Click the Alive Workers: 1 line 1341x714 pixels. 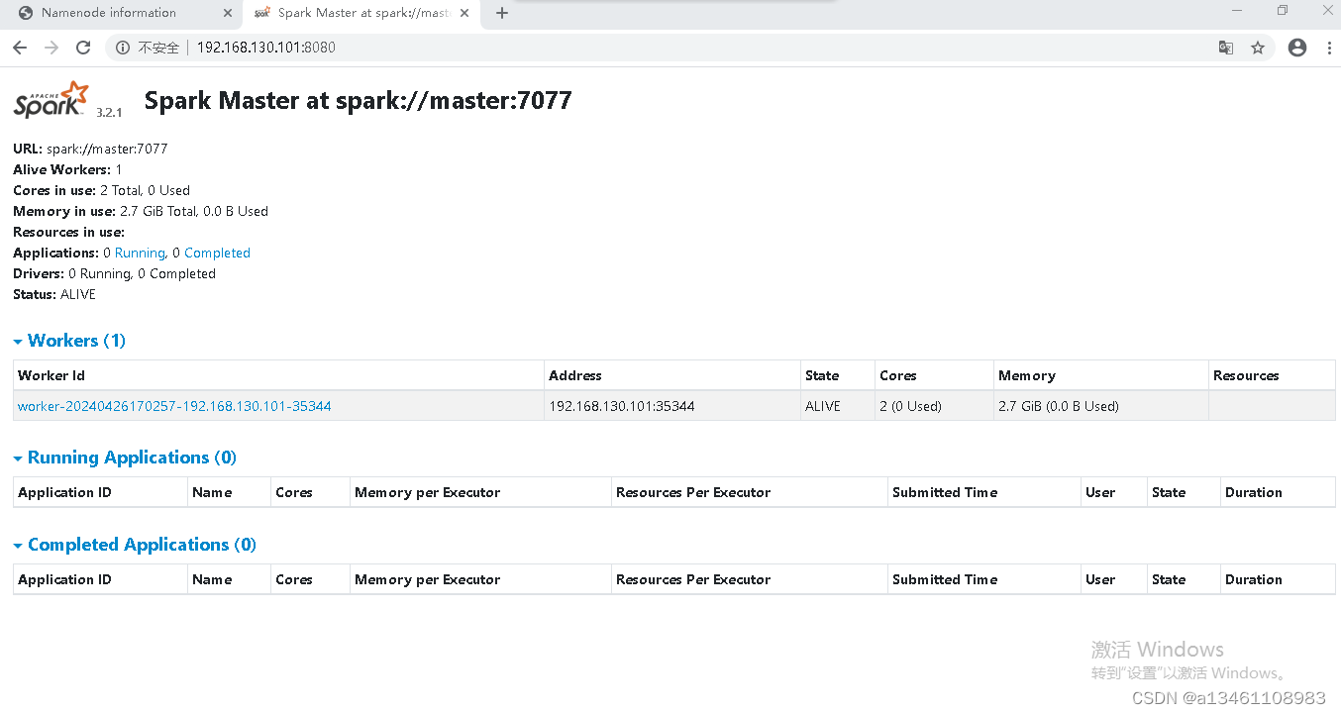pos(67,169)
